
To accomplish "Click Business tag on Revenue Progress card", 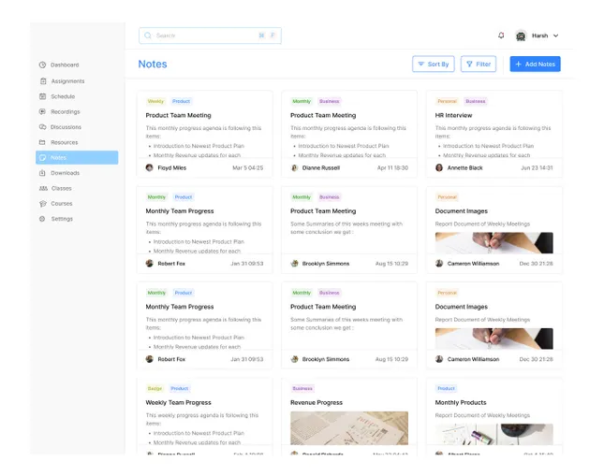I will (x=302, y=389).
